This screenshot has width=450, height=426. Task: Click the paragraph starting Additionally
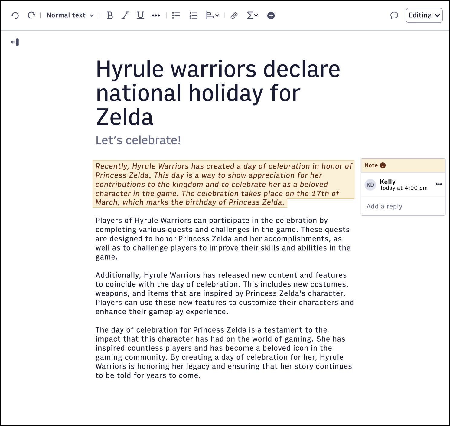pyautogui.click(x=224, y=293)
